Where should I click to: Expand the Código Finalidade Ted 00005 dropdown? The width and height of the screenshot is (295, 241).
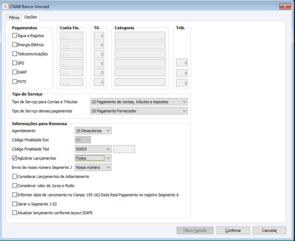click(x=93, y=149)
